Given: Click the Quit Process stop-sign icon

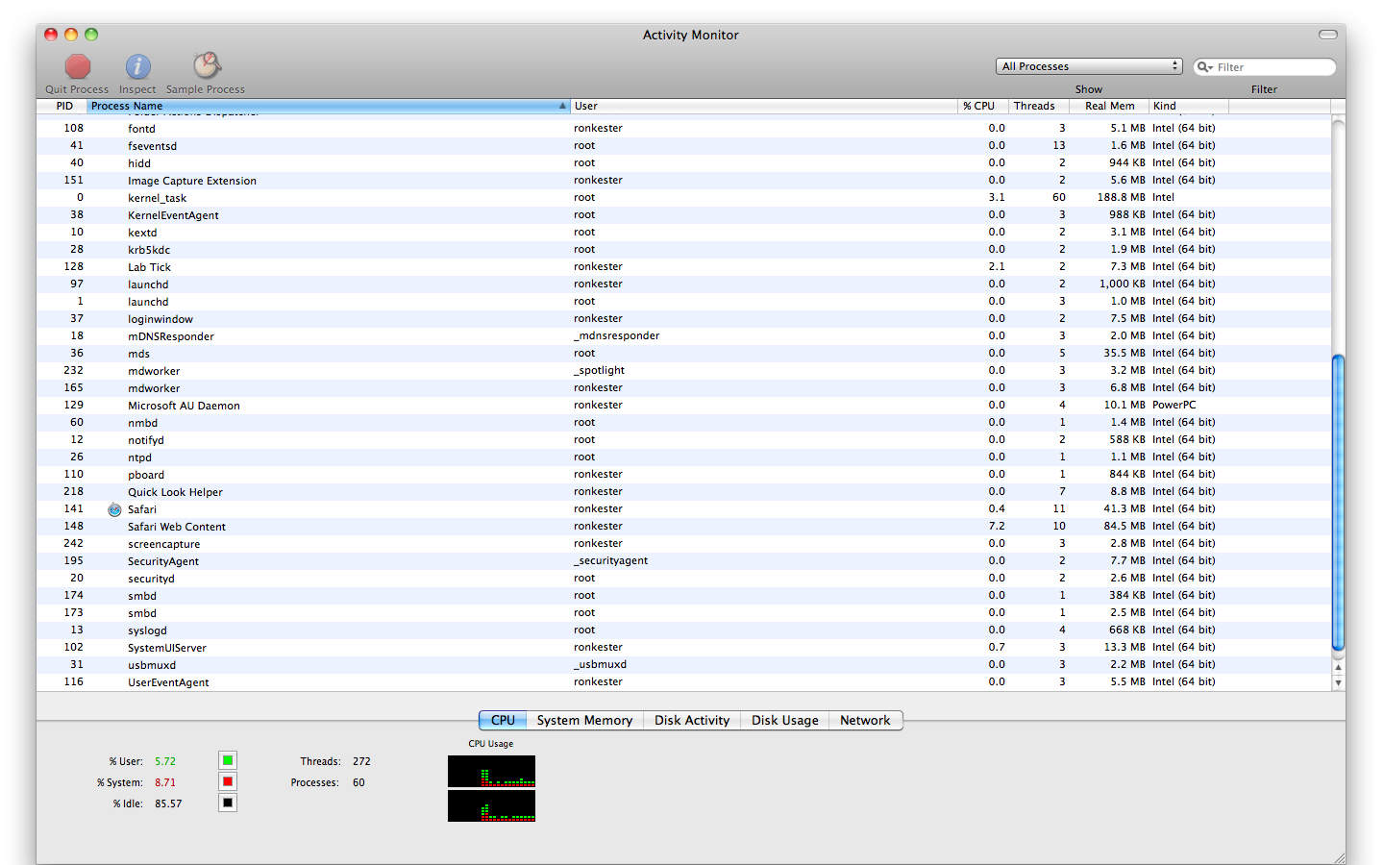Looking at the screenshot, I should [78, 66].
